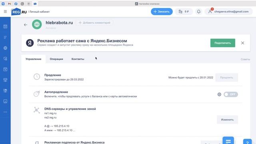
Task: Click the Instagram bookmark icon
Action: 22,4
